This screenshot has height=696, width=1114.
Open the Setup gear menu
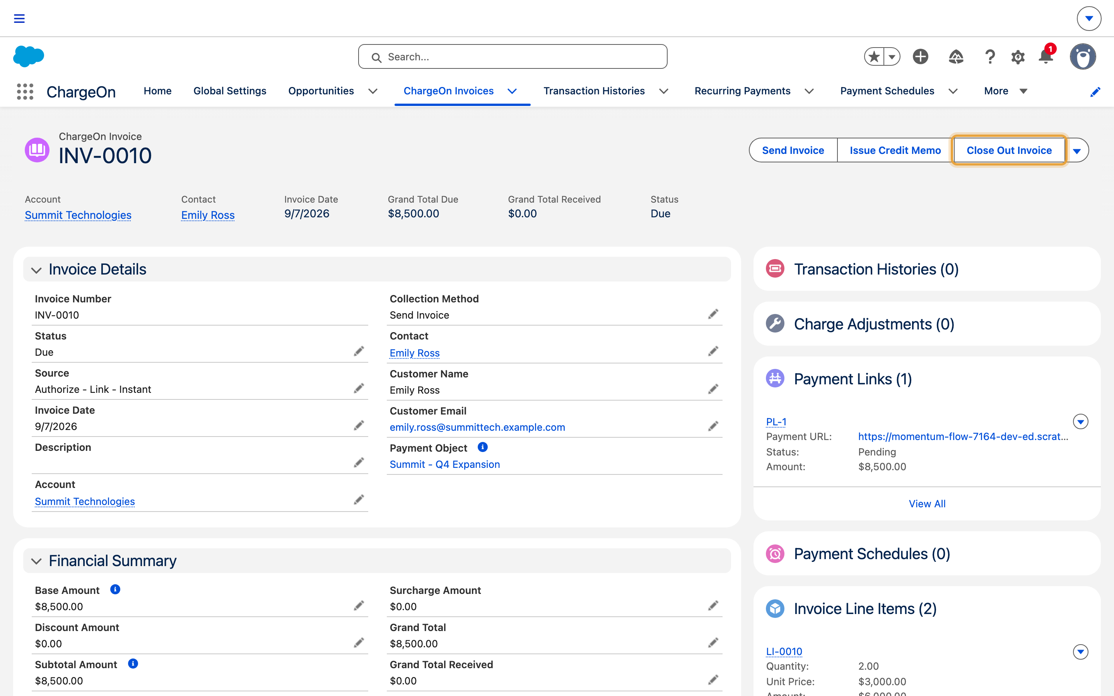(1018, 57)
